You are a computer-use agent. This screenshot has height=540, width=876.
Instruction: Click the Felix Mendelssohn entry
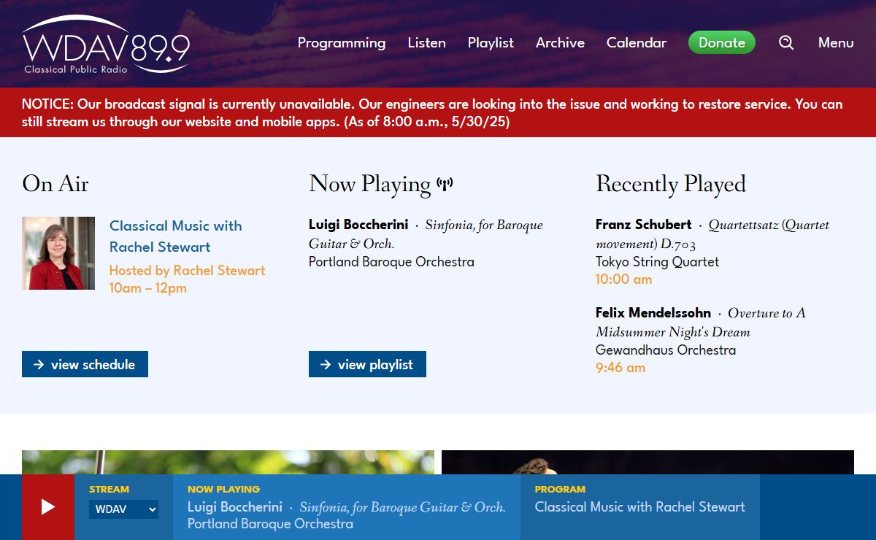point(653,313)
